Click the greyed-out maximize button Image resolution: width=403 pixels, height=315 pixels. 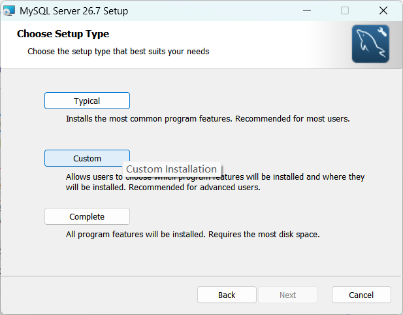[345, 10]
